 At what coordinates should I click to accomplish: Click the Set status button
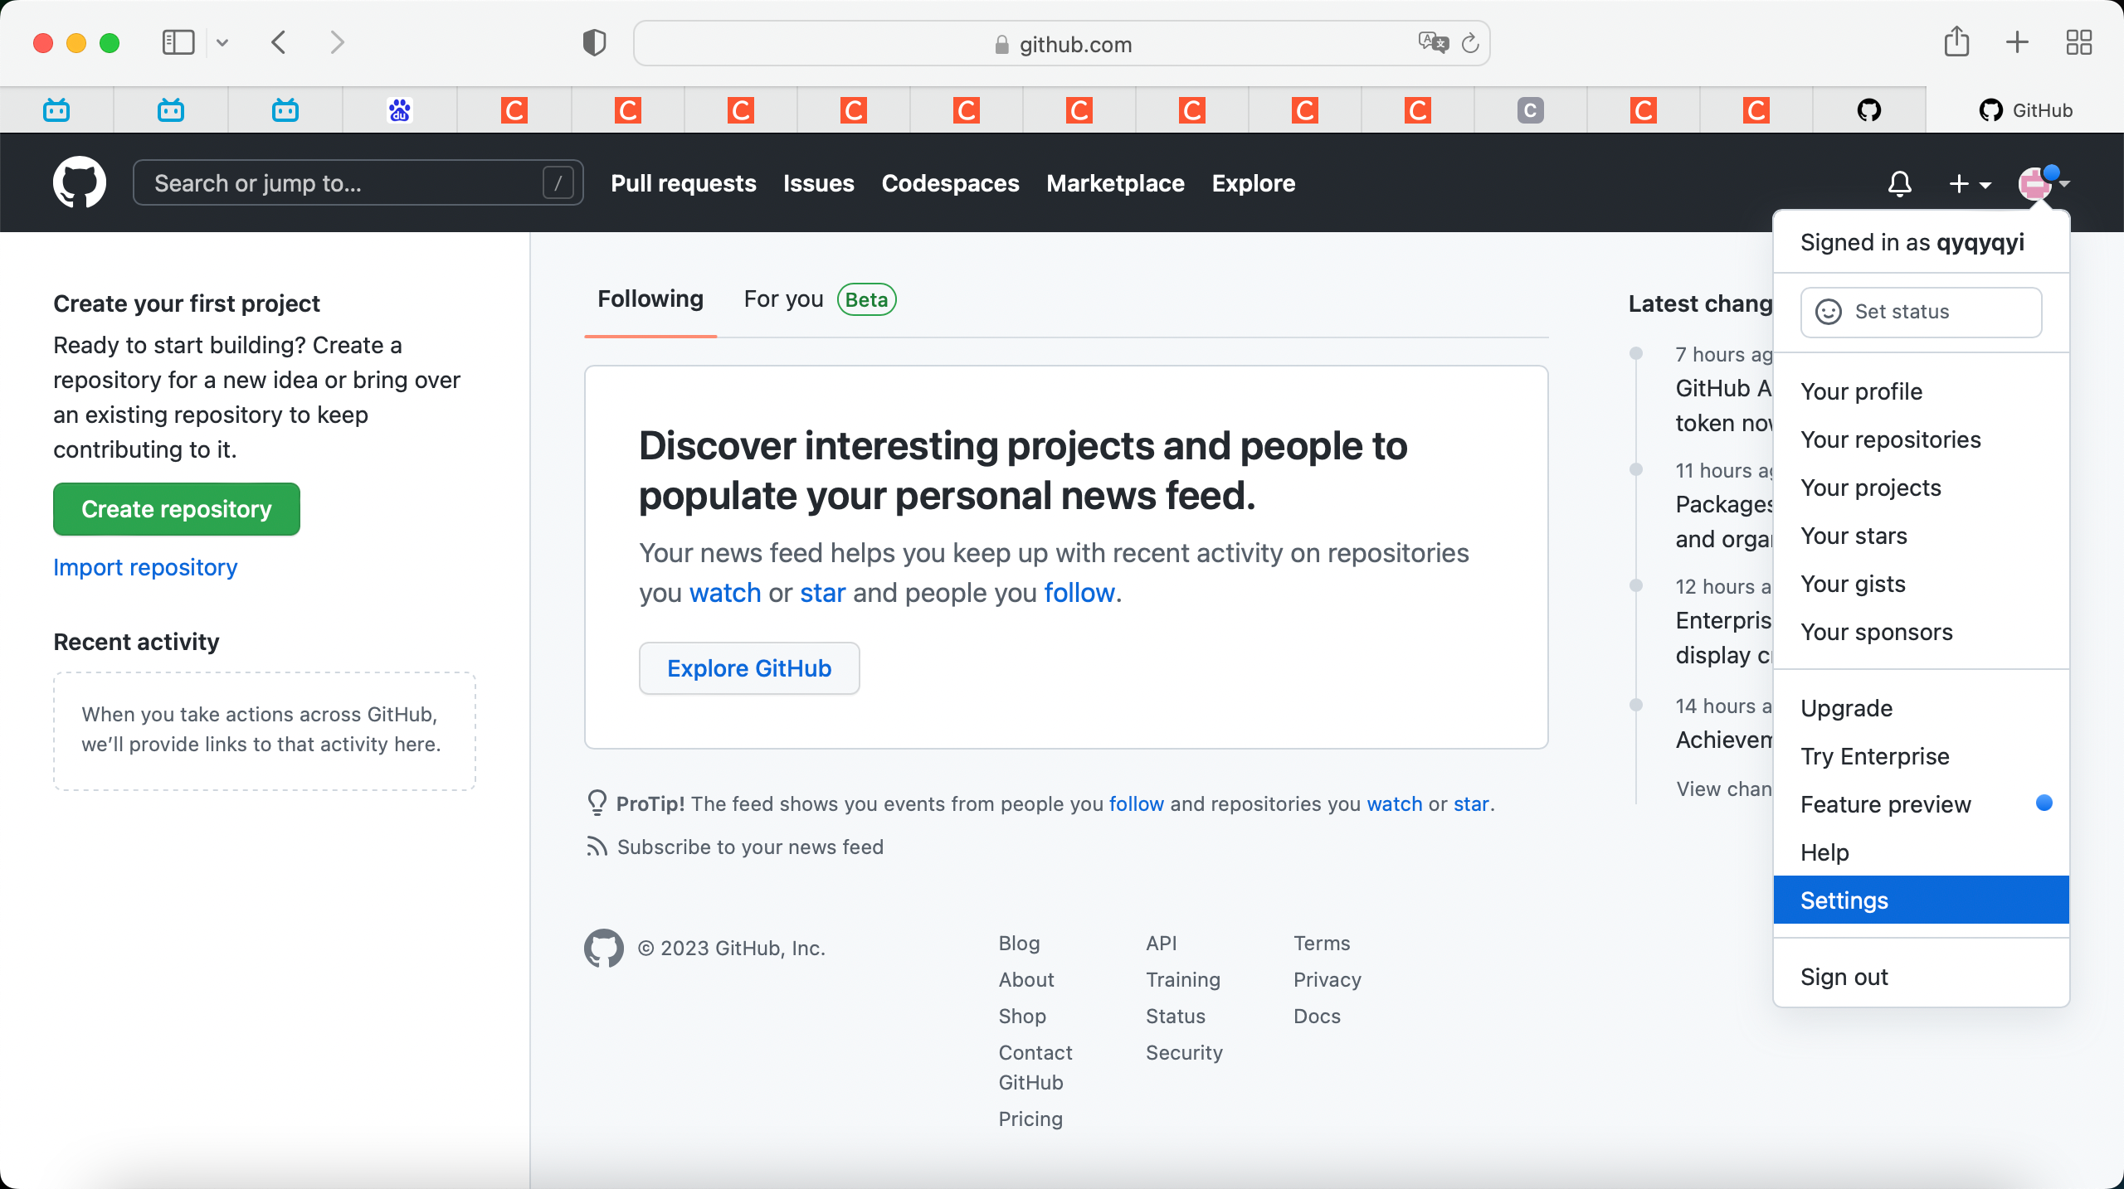point(1920,312)
